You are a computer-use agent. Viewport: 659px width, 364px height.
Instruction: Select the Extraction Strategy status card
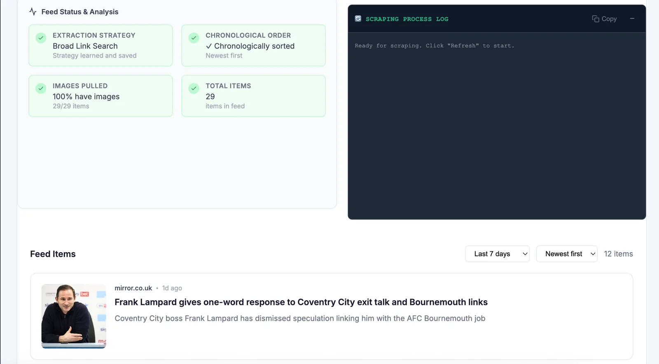100,46
